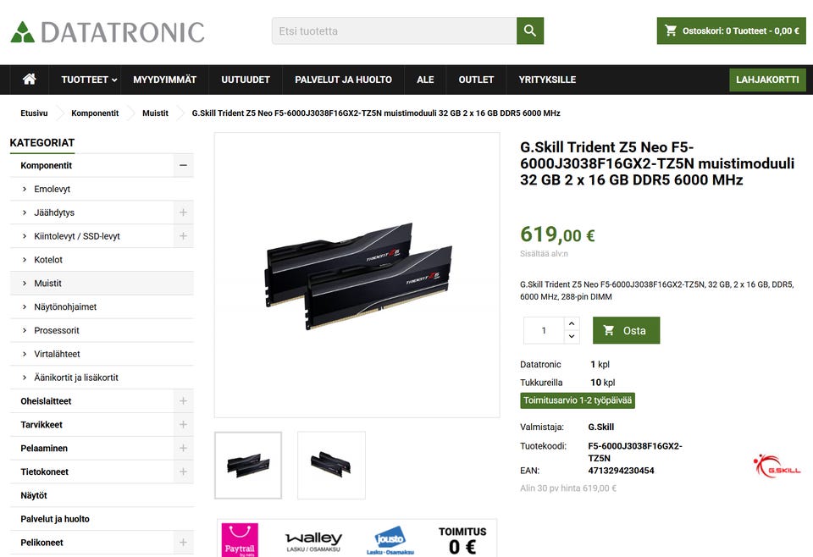Image resolution: width=813 pixels, height=557 pixels.
Task: Open the shopping cart Ostoskori button
Action: coord(731,30)
